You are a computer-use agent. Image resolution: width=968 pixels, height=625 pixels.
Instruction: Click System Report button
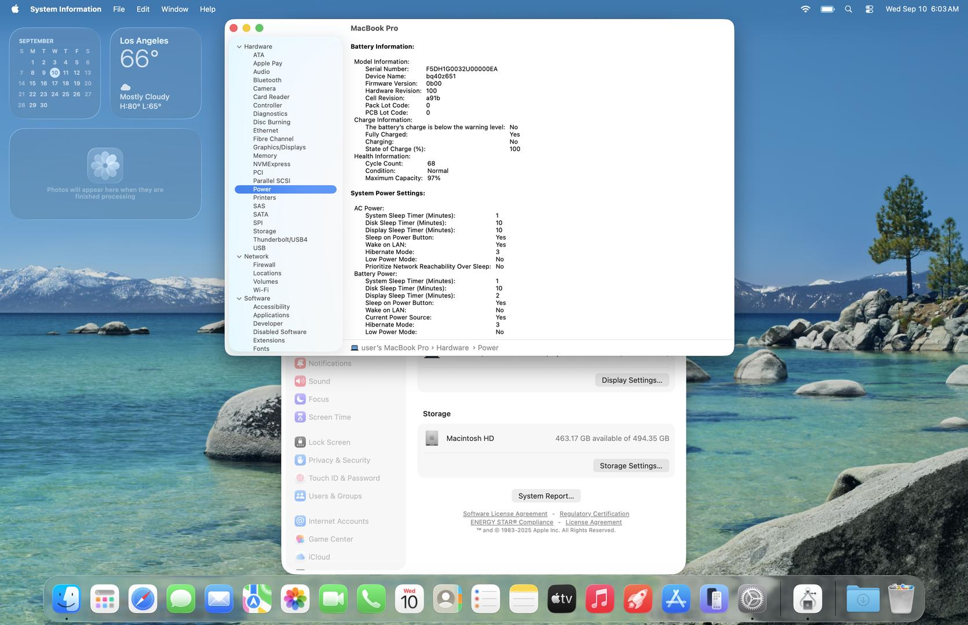click(546, 496)
